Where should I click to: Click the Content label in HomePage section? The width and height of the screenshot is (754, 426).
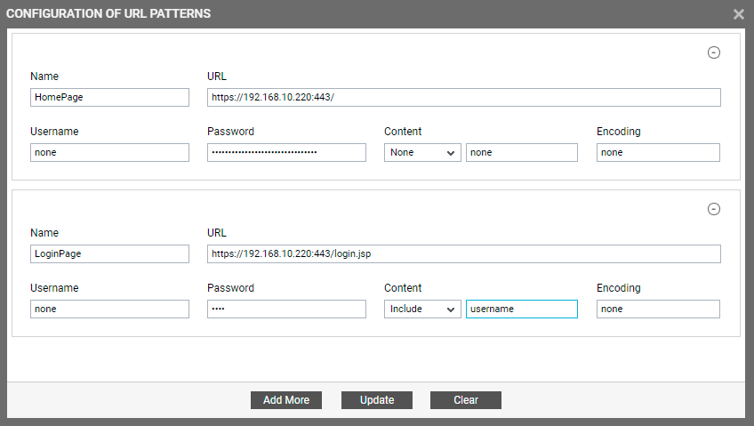coord(403,132)
